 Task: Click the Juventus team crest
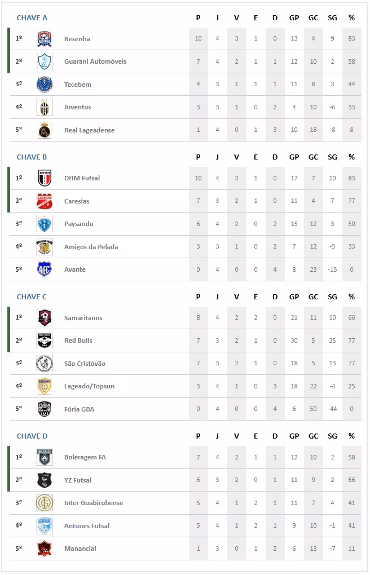click(45, 107)
